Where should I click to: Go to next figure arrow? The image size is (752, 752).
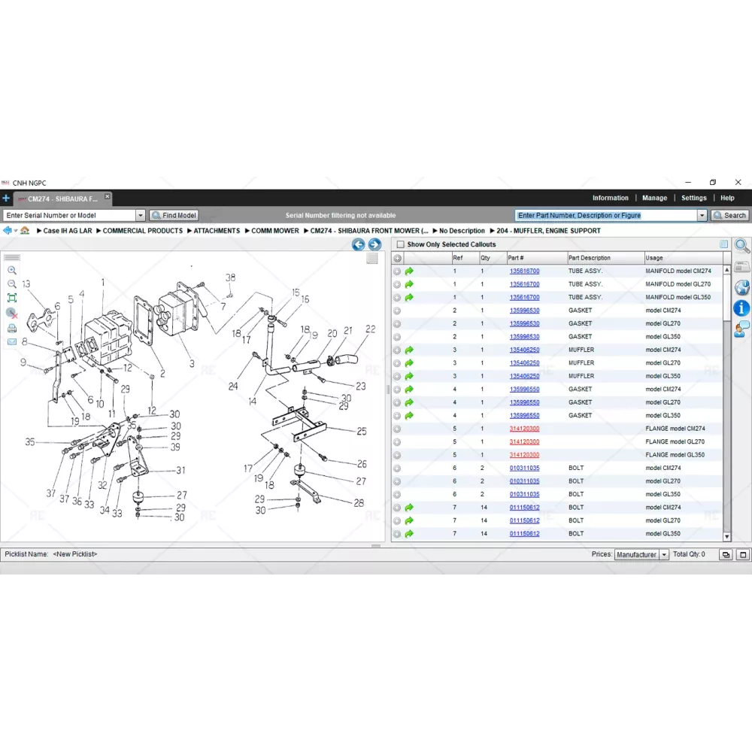click(374, 244)
